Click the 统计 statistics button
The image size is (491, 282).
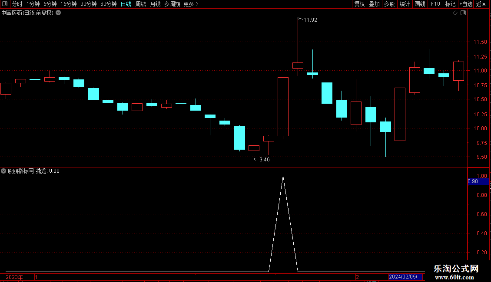pos(405,4)
